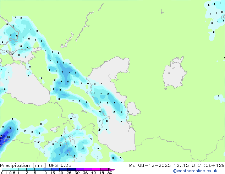Click the '40' legend scale label
Viewport: 225px width, 174px height.
point(93,173)
